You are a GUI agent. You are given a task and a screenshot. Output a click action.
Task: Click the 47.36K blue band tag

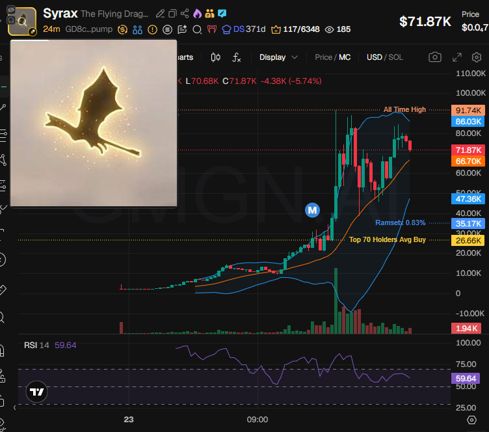pos(468,199)
